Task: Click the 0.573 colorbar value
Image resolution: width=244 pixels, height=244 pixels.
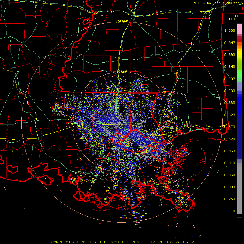Action: point(230,127)
